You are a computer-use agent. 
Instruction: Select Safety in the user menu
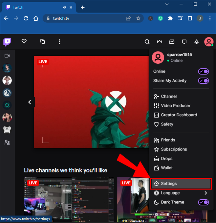[181, 124]
